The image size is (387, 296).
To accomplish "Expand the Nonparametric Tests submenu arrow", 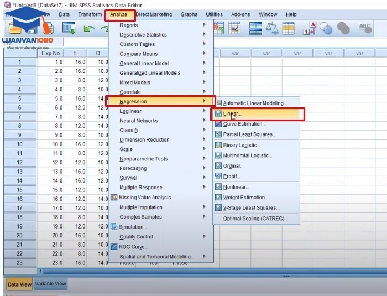I will 205,158.
